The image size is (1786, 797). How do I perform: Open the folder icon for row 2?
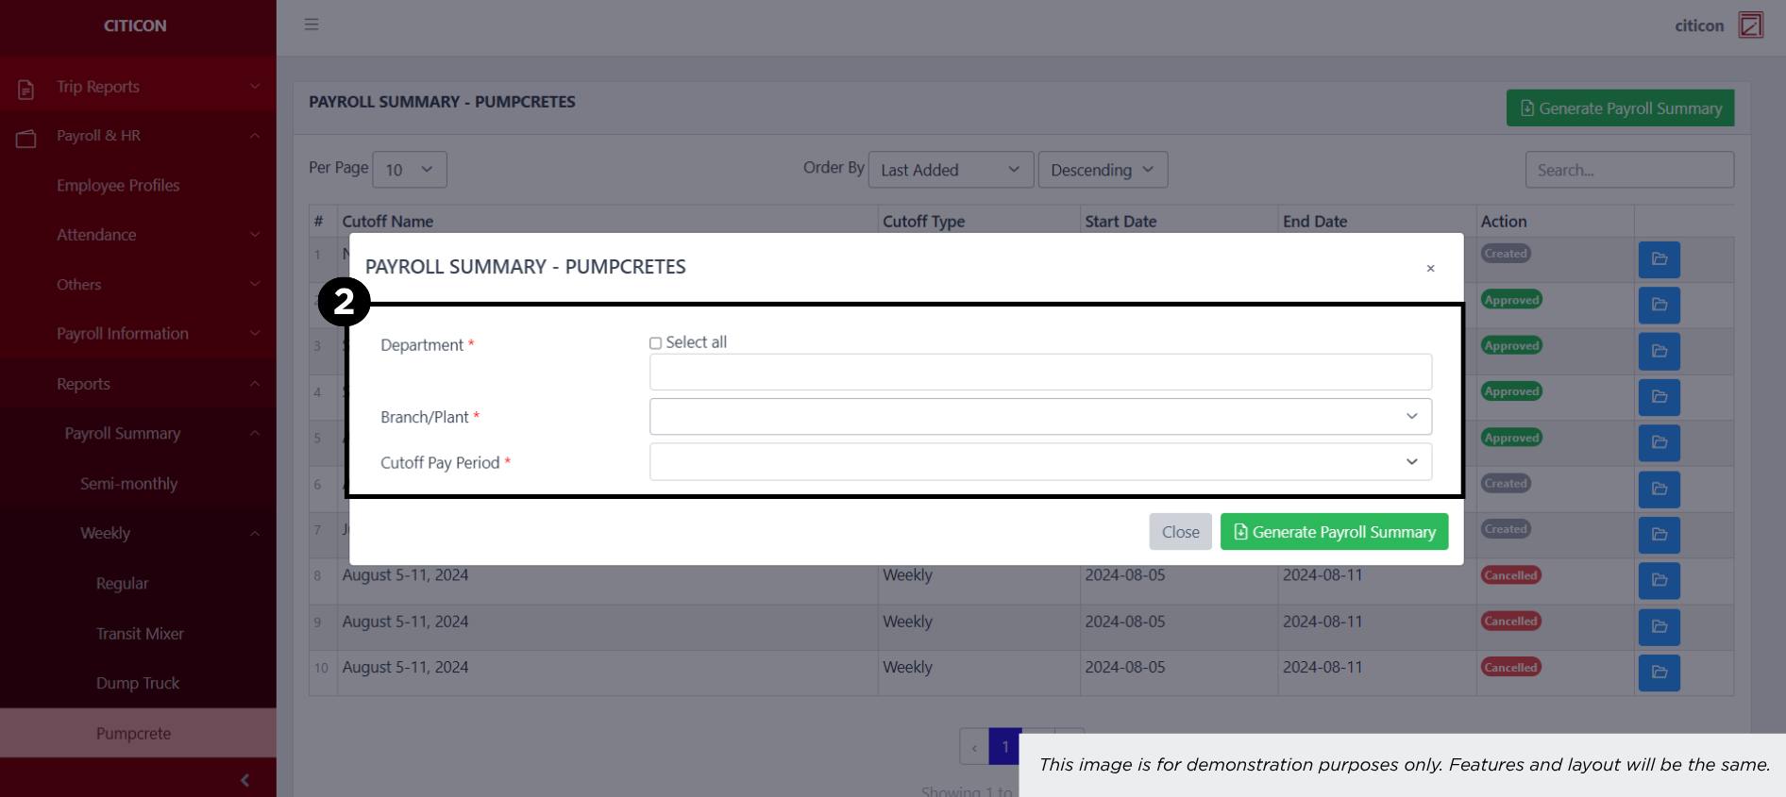tap(1659, 305)
